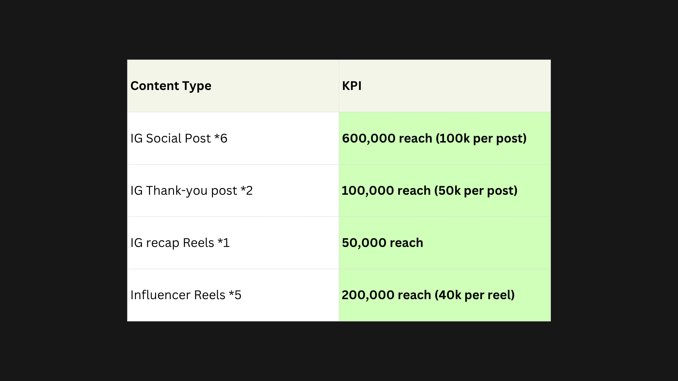Image resolution: width=678 pixels, height=381 pixels.
Task: Click the '*5' multiplier text
Action: point(235,295)
